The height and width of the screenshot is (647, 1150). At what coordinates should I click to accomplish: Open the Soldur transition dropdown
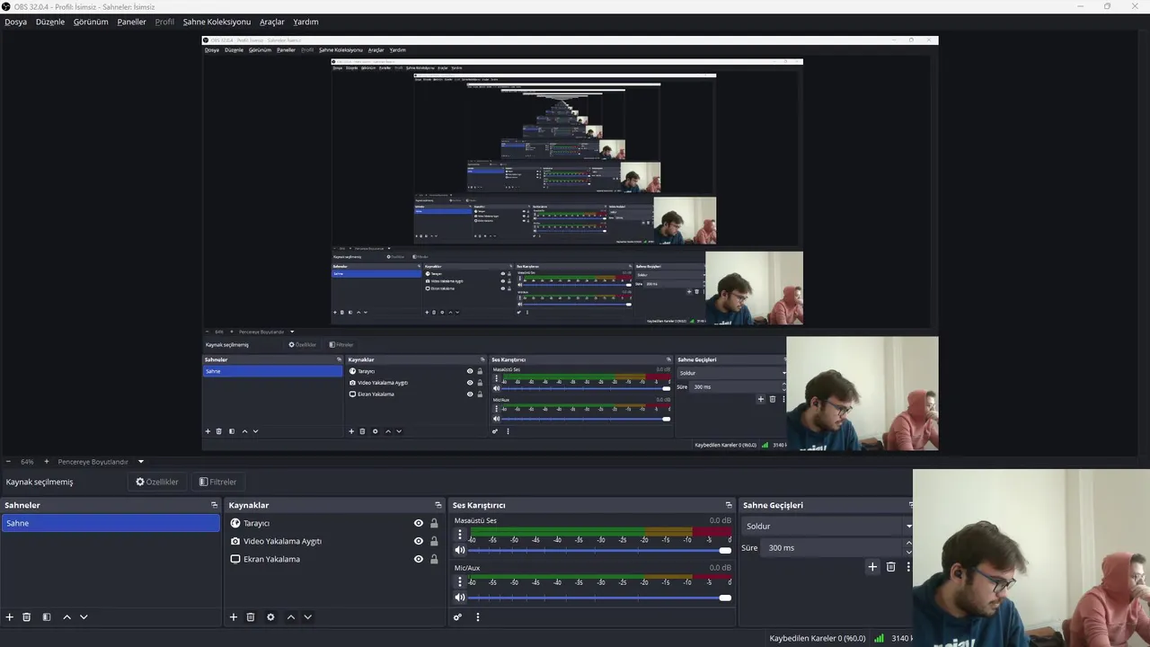[827, 526]
